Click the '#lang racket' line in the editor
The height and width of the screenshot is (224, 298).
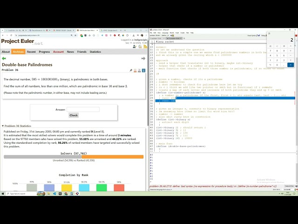(x=165, y=42)
